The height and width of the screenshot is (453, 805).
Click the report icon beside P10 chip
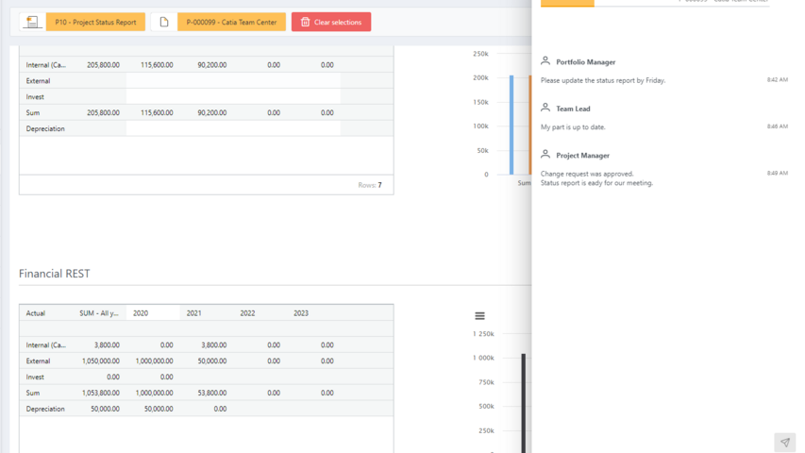click(x=31, y=22)
